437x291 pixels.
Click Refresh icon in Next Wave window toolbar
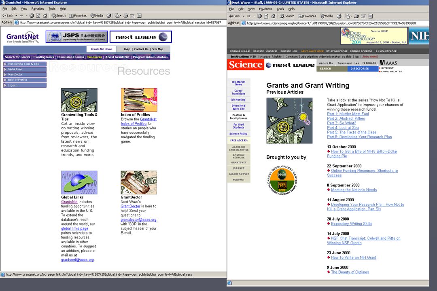(266, 16)
